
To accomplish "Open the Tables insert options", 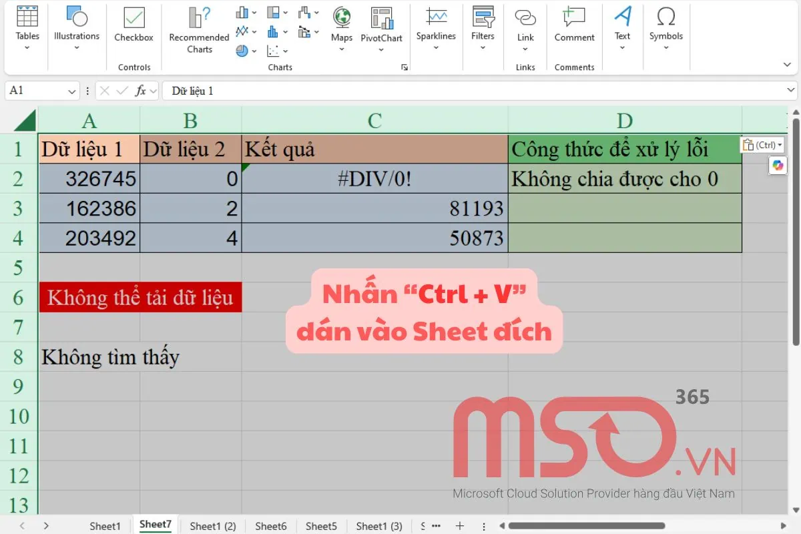I will pos(27,27).
